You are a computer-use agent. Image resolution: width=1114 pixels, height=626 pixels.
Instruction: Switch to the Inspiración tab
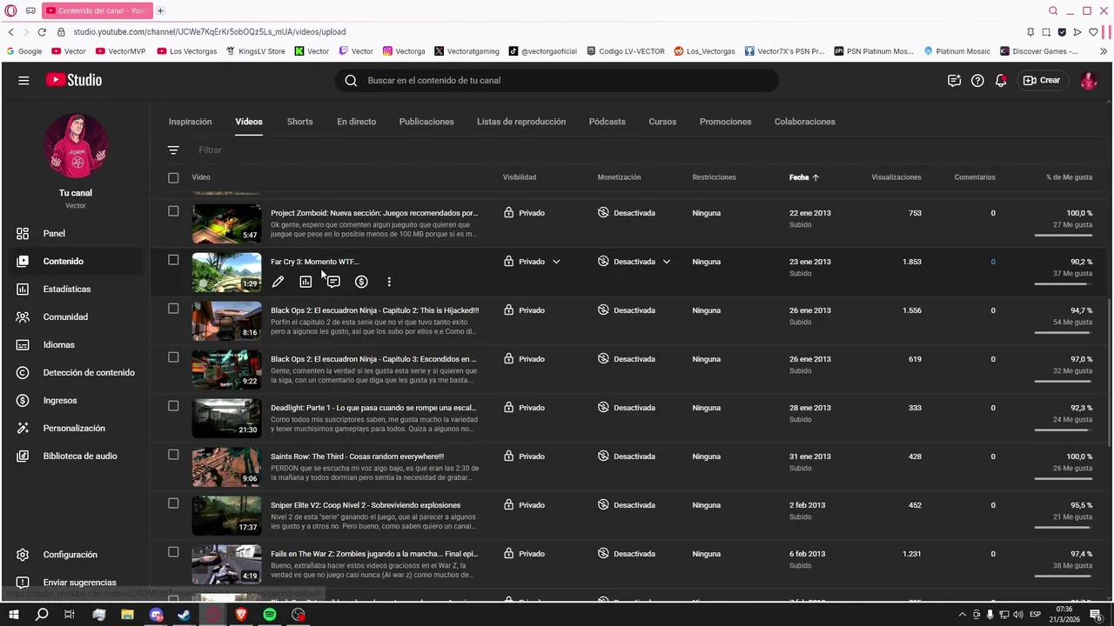point(190,122)
